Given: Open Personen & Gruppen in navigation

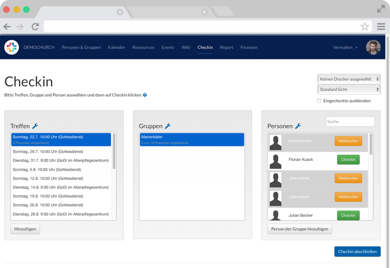Looking at the screenshot, I should (81, 47).
